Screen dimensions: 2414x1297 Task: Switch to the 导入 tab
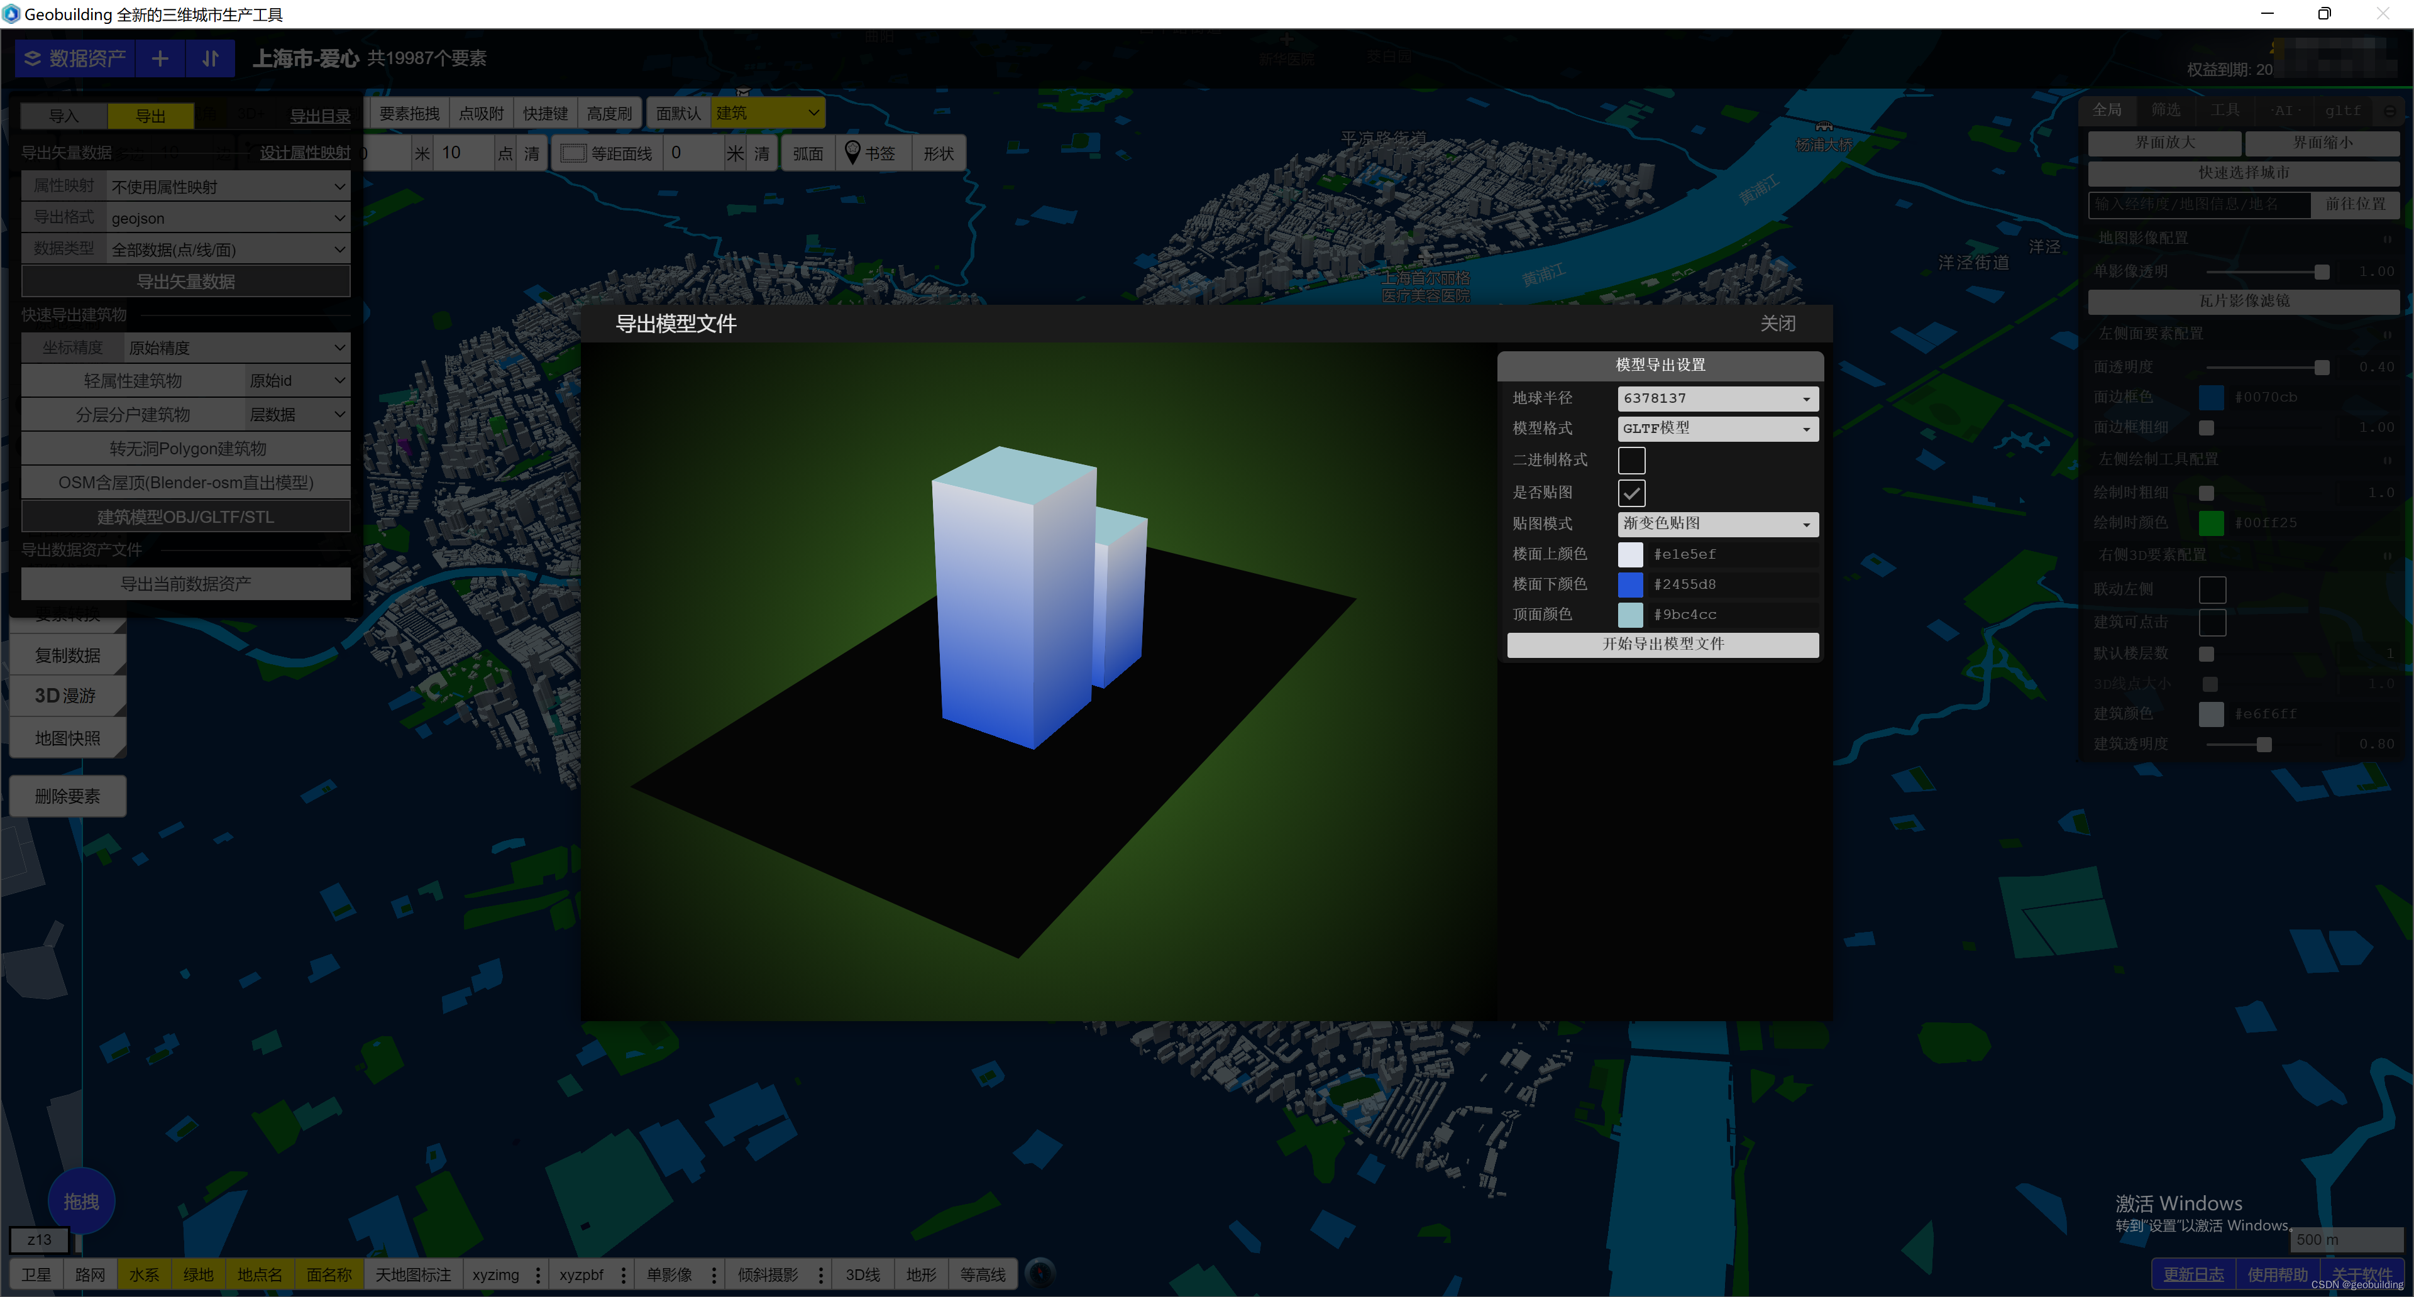coord(63,116)
